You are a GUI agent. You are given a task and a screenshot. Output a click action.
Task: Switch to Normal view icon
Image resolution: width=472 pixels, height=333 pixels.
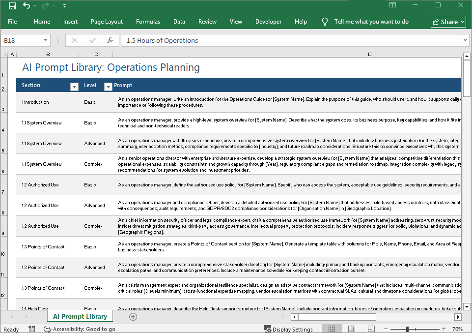tap(332, 329)
